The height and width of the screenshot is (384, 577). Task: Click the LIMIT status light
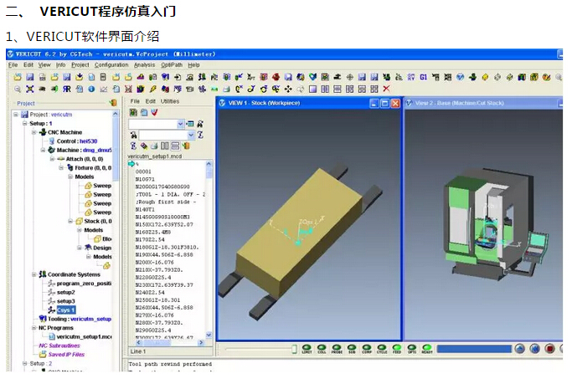tap(307, 348)
